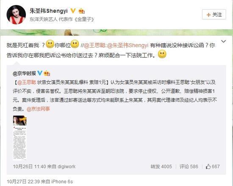Open 朱圣祎Shengyi profile avatar photo
The image size is (233, 186).
coord(16,14)
